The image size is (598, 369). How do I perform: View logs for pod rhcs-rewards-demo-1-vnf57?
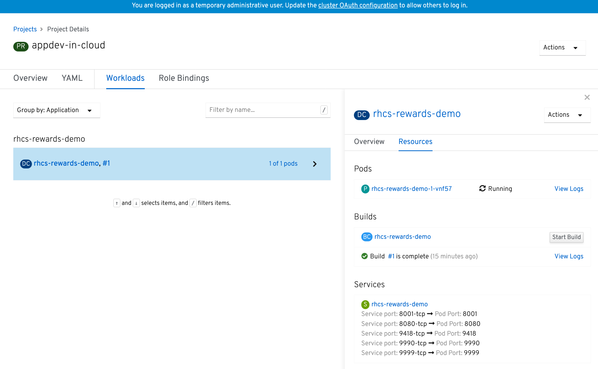tap(569, 189)
